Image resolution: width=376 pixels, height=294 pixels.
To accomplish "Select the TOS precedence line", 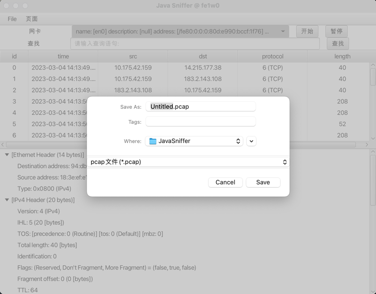I will coord(90,234).
